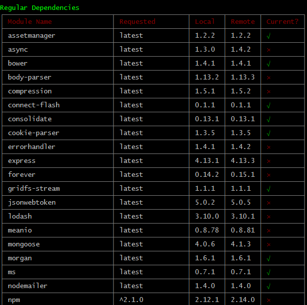Viewport: 307px width, 305px height.
Task: Select the 'async' module name
Action: point(18,50)
